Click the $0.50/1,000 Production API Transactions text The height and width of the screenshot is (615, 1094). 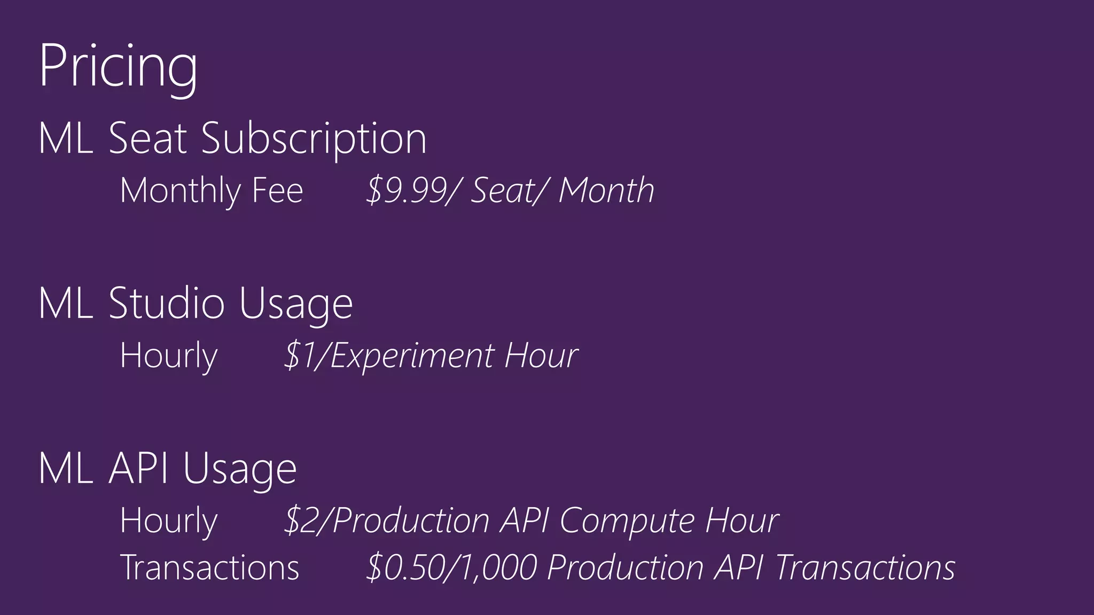point(661,567)
